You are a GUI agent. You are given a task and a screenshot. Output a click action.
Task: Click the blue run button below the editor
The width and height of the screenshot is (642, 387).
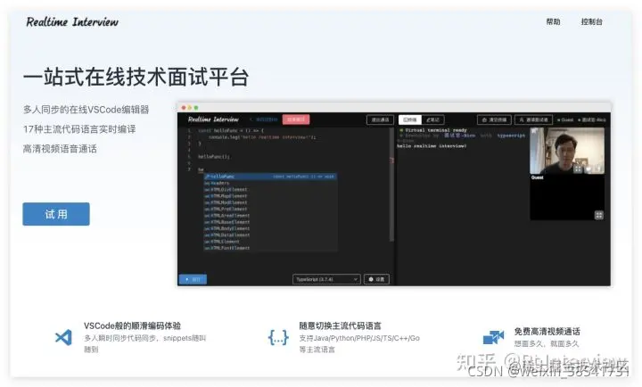point(193,279)
